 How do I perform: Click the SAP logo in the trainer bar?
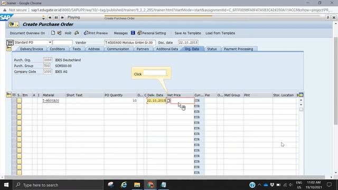point(5,17)
